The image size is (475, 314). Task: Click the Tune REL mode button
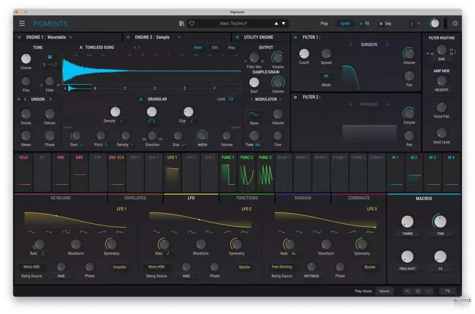(x=258, y=145)
